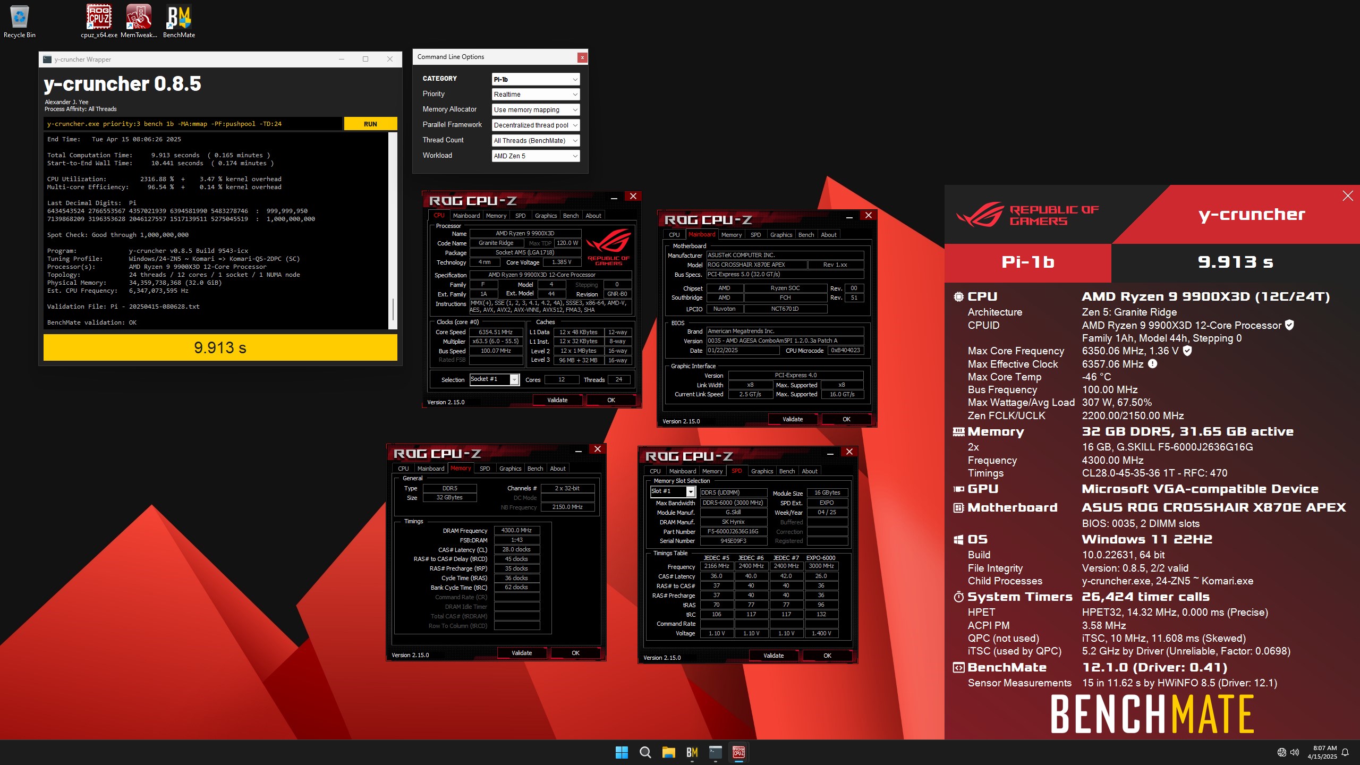Click 'BenchMate validation: OK' text line
This screenshot has height=765, width=1360.
[x=92, y=322]
